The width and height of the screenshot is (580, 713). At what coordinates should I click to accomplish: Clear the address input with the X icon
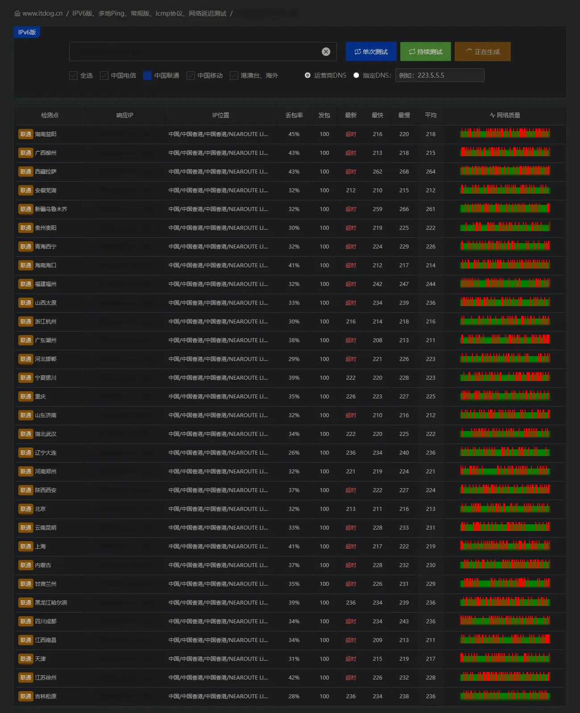coord(326,52)
